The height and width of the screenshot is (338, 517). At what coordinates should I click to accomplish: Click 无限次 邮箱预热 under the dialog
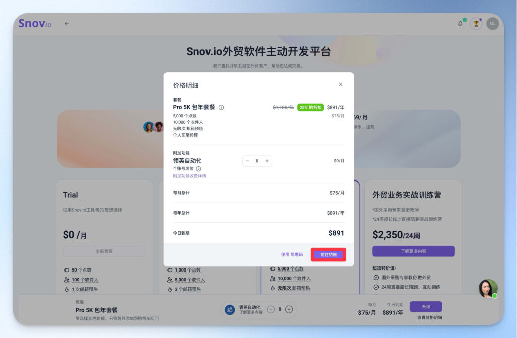click(294, 288)
